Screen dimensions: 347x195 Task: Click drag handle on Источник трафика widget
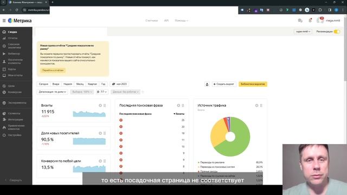pos(261,106)
